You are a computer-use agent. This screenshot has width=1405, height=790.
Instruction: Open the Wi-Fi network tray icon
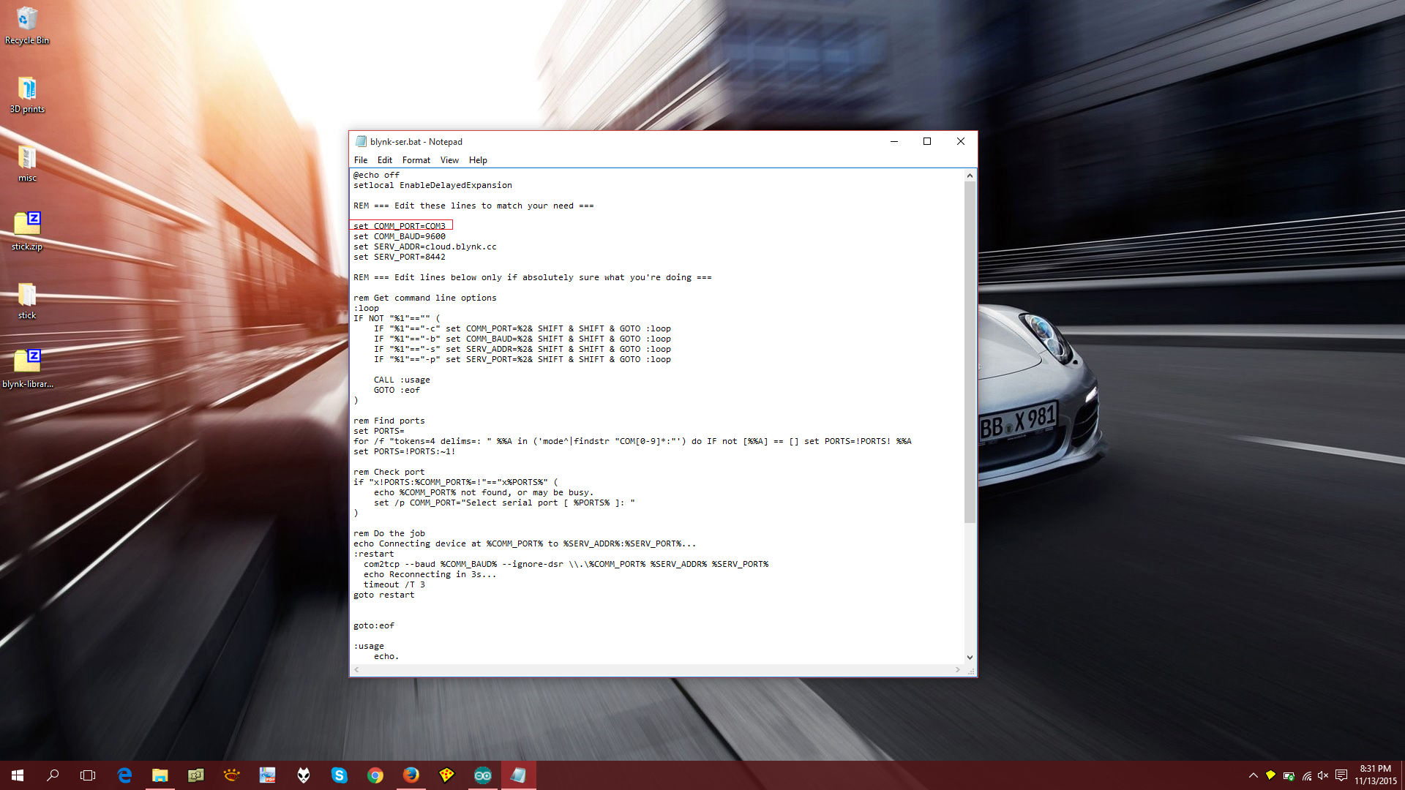pos(1306,775)
